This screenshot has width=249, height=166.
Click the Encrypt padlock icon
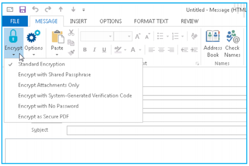tap(13, 36)
